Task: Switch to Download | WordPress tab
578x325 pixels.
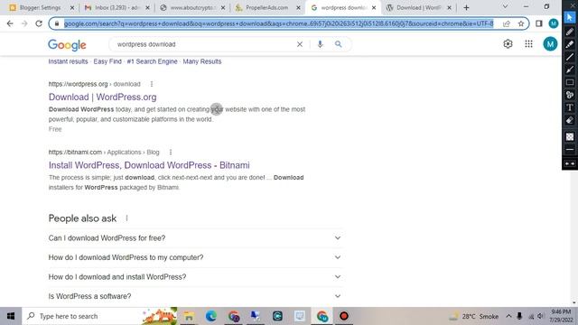Action: click(x=418, y=8)
